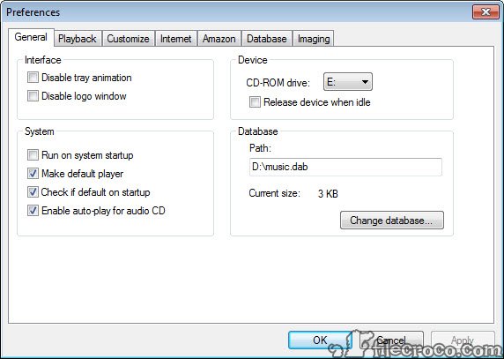The width and height of the screenshot is (504, 359).
Task: Check the Disable logo window option
Action: pos(33,96)
